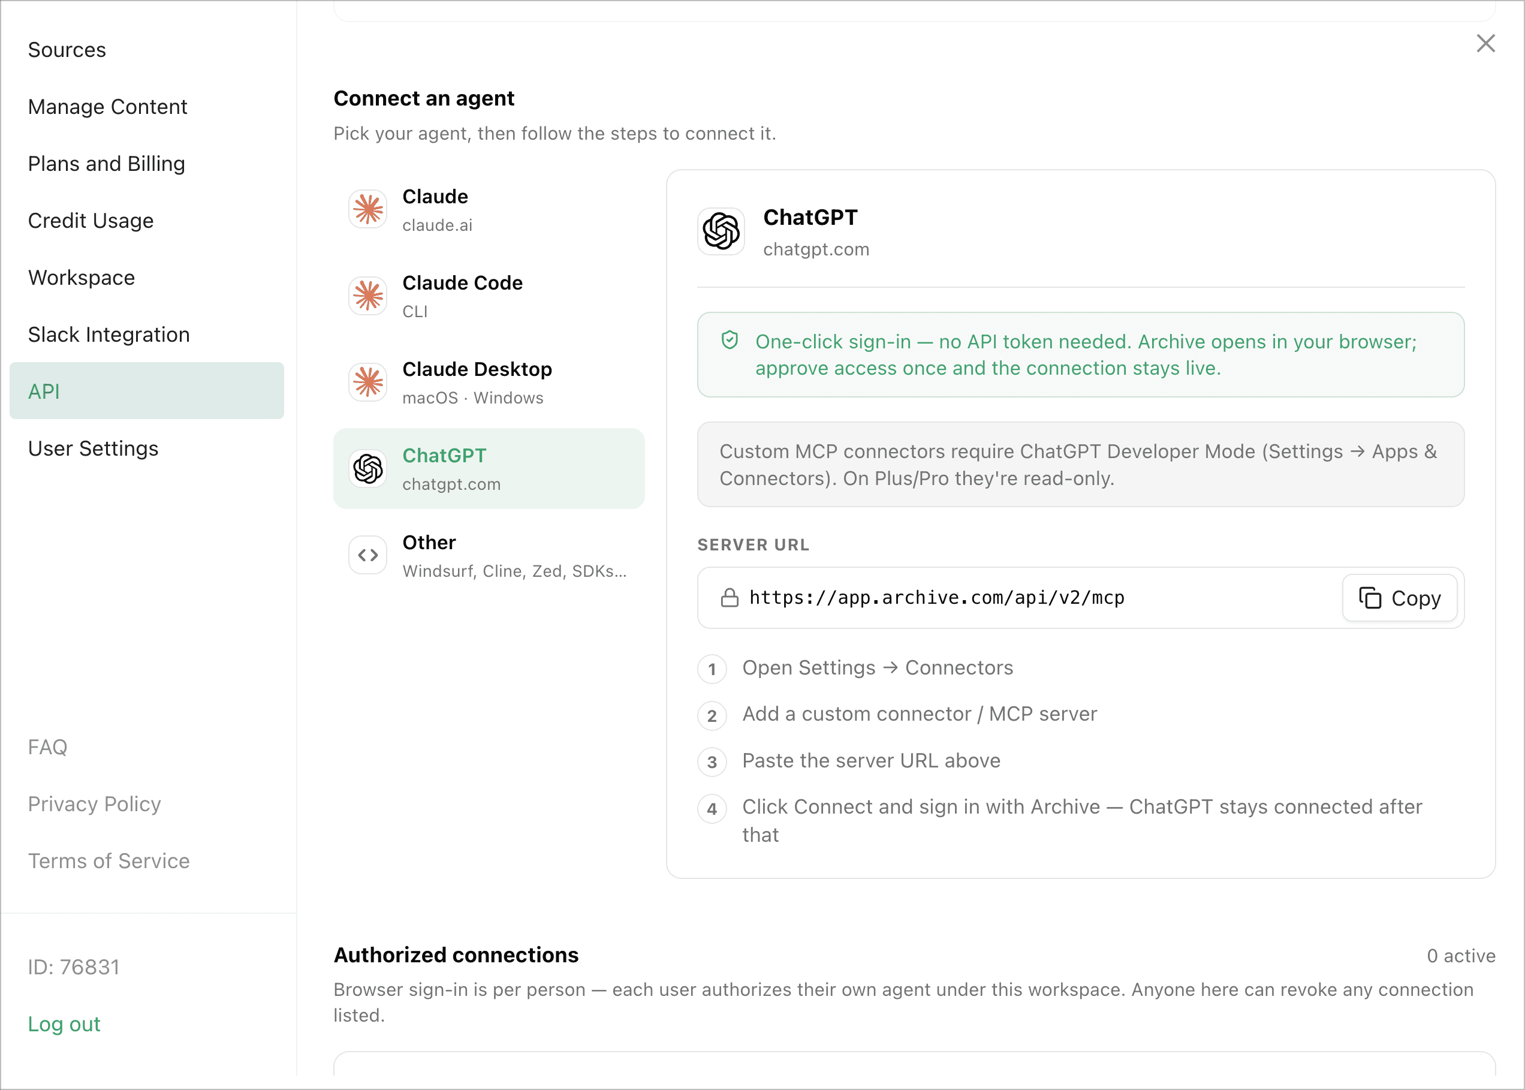Select the ChatGPT agent option
Image resolution: width=1525 pixels, height=1090 pixels.
tap(489, 468)
